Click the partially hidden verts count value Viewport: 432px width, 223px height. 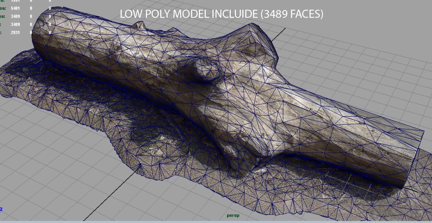[15, 1]
